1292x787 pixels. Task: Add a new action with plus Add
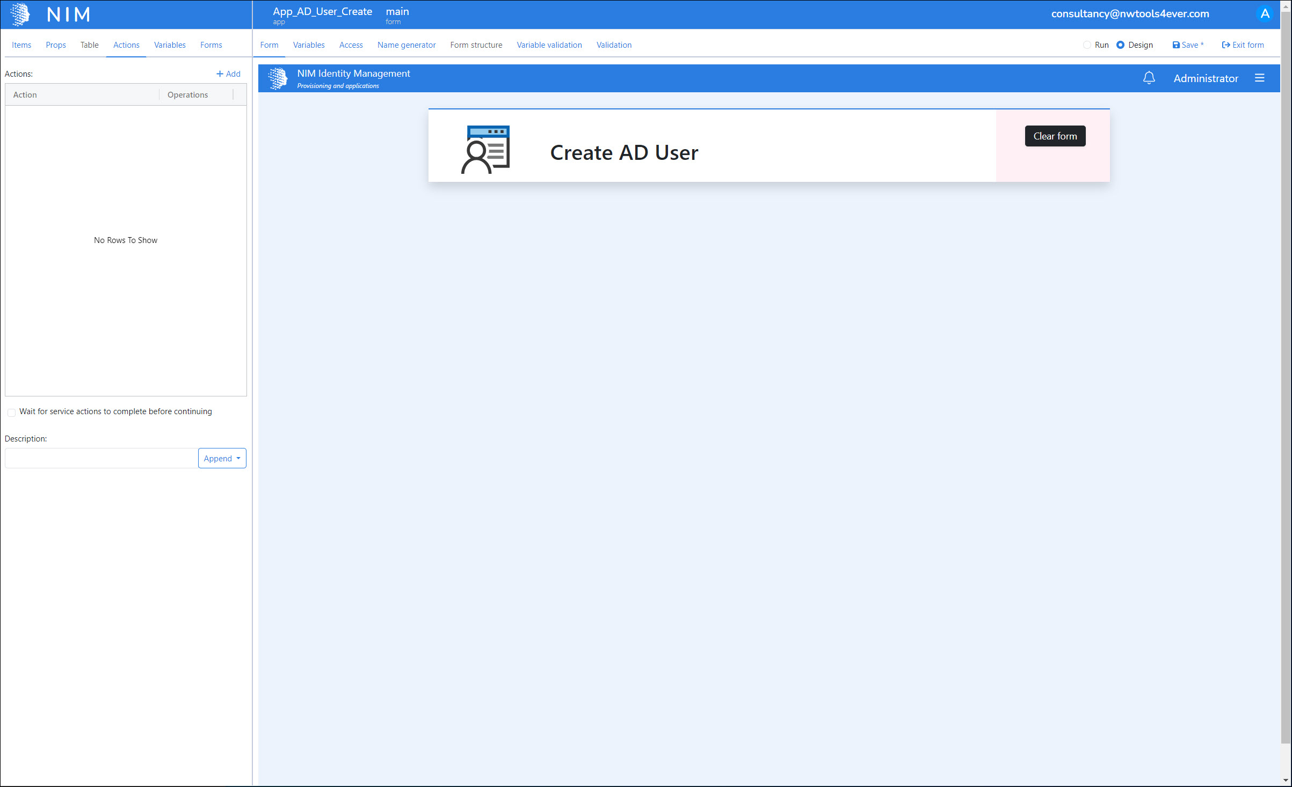click(228, 74)
